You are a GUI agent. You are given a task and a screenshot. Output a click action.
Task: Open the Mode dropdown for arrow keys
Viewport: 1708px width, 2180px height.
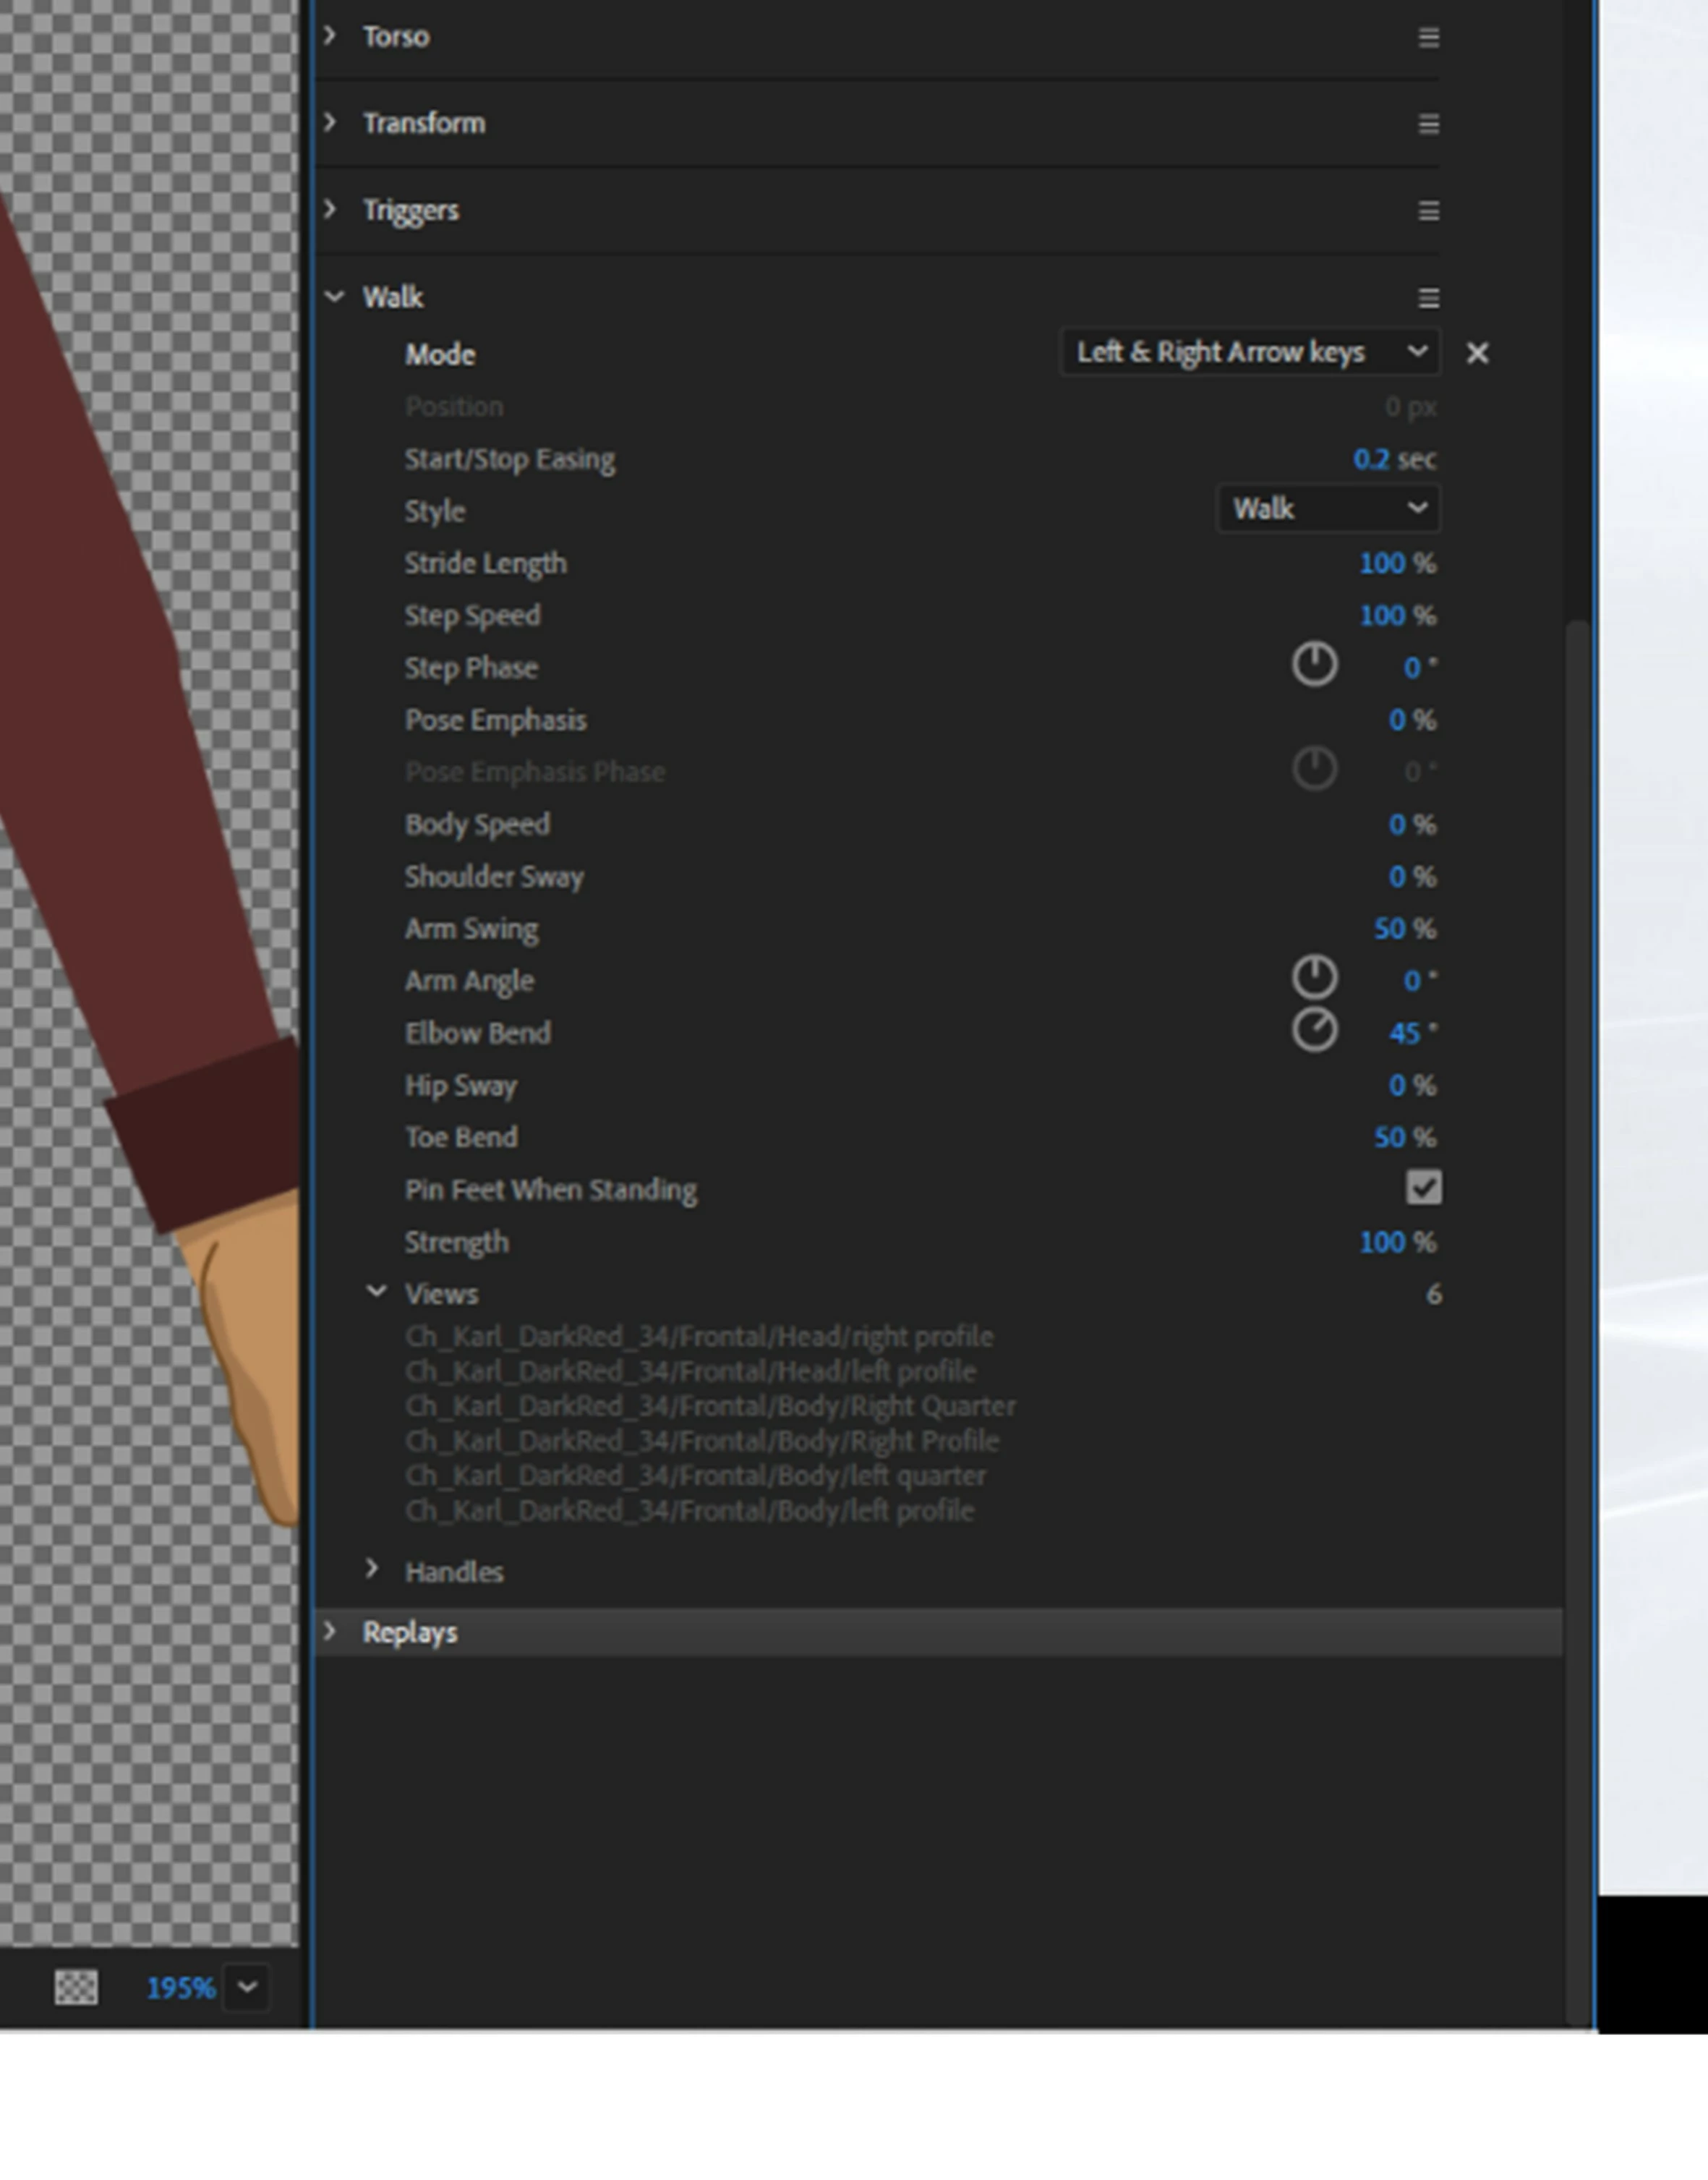pos(1249,352)
